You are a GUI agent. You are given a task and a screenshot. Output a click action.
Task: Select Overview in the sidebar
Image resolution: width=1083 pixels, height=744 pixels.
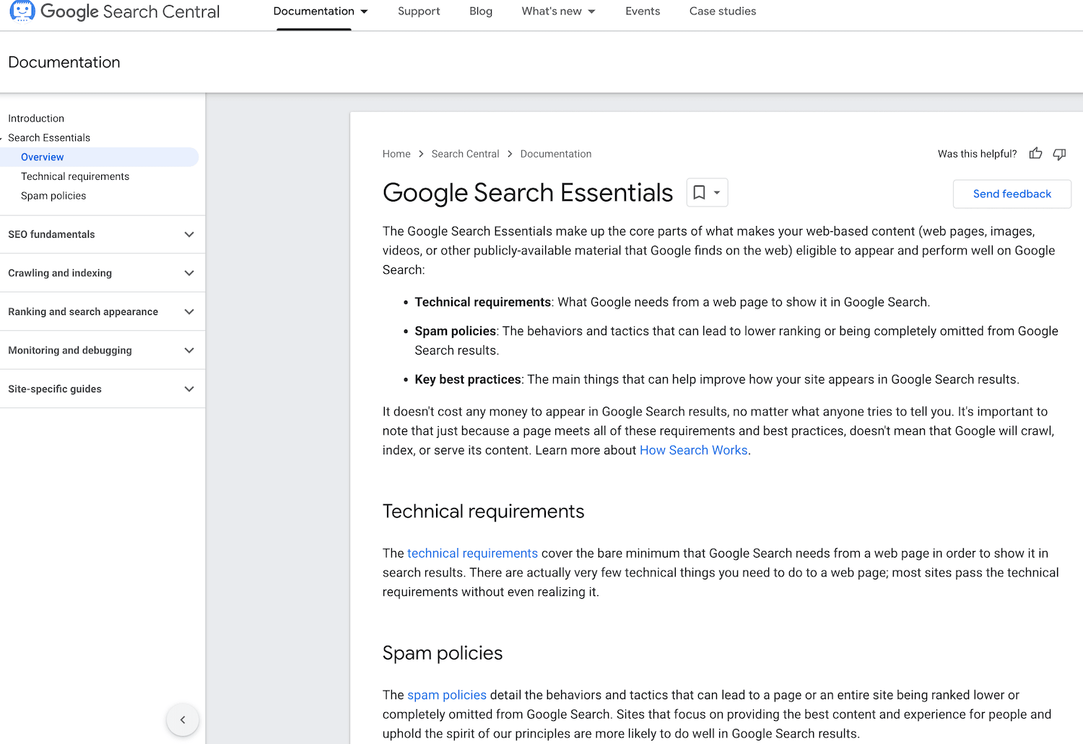[100, 157]
